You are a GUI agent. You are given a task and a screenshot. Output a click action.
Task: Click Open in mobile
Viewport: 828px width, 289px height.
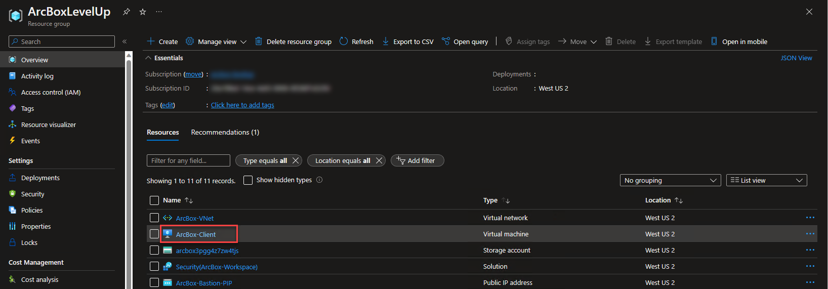(739, 42)
